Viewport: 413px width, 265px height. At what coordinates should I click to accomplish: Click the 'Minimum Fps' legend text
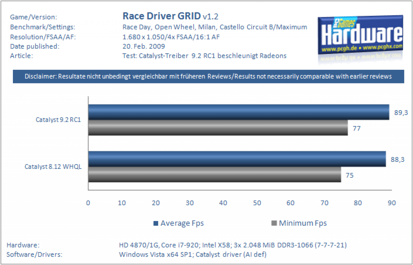tap(303, 223)
